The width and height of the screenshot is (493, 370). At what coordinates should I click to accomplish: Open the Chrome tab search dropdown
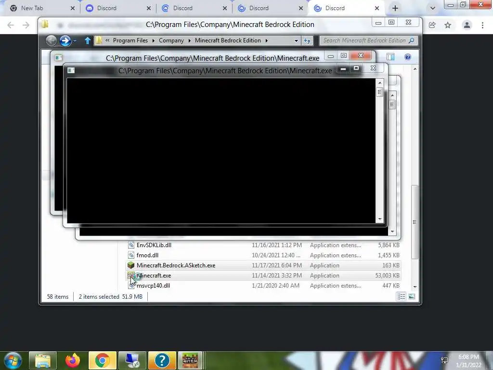click(x=433, y=9)
